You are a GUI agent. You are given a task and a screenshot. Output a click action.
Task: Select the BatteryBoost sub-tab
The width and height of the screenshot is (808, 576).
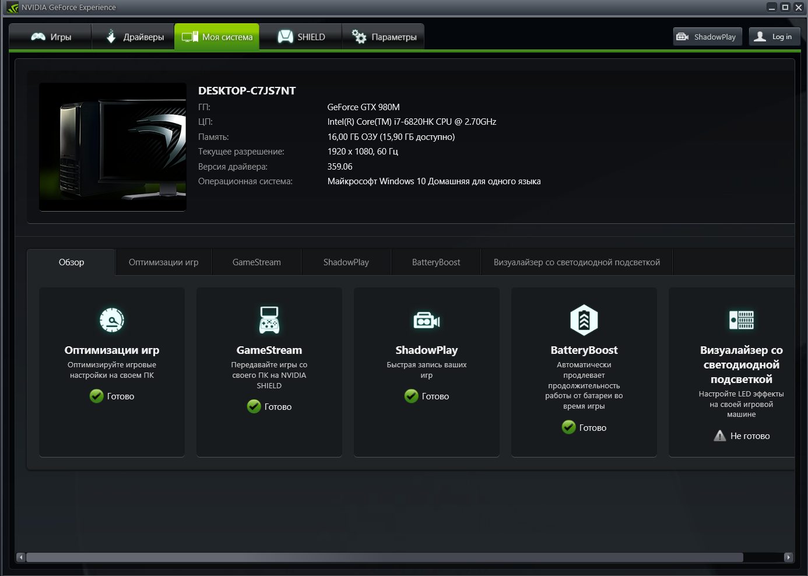tap(436, 262)
